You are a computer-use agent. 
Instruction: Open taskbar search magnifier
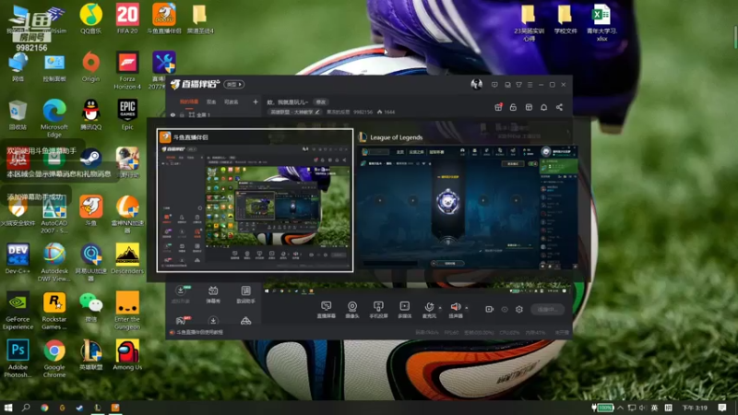coord(26,408)
